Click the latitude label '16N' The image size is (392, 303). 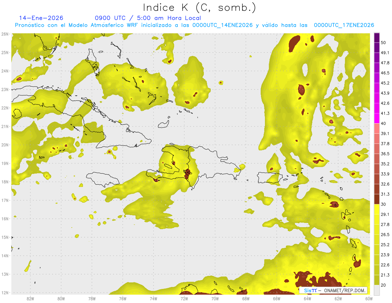(x=5, y=219)
